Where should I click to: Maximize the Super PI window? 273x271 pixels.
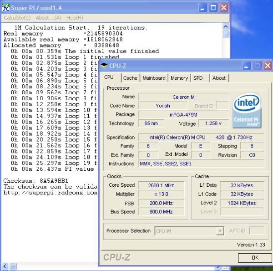coord(213,8)
